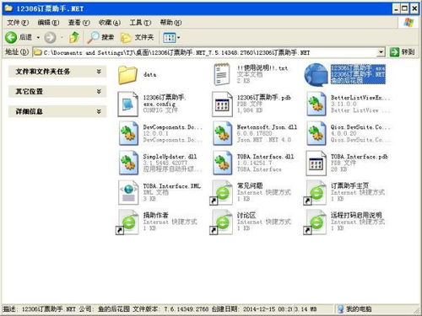Expand the address bar dropdown
Viewport: 422px width, 316px height.
click(381, 52)
